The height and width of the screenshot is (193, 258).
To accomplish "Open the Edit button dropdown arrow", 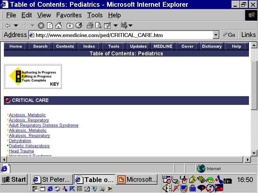I will (x=116, y=26).
